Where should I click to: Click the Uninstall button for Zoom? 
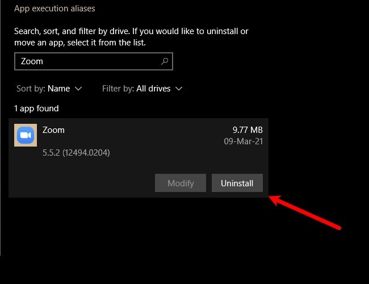point(237,183)
